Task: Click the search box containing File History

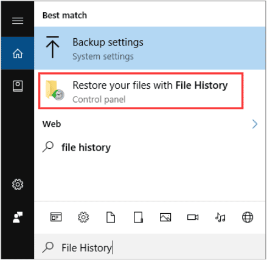Action: 150,247
